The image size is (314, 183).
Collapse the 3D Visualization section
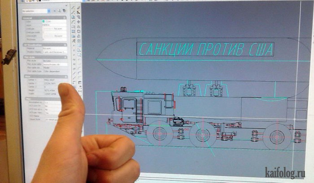(x=65, y=45)
